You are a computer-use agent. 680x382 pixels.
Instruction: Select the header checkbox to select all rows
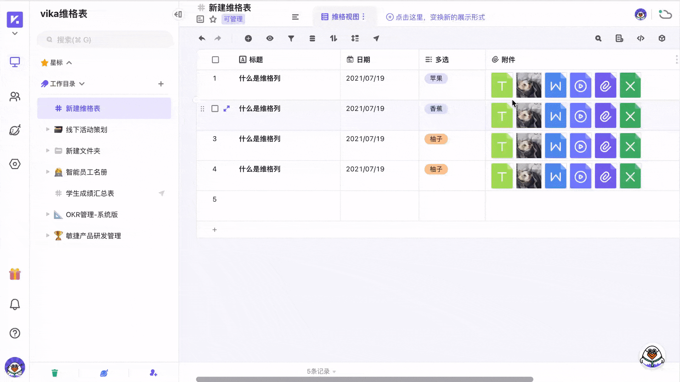pyautogui.click(x=215, y=59)
